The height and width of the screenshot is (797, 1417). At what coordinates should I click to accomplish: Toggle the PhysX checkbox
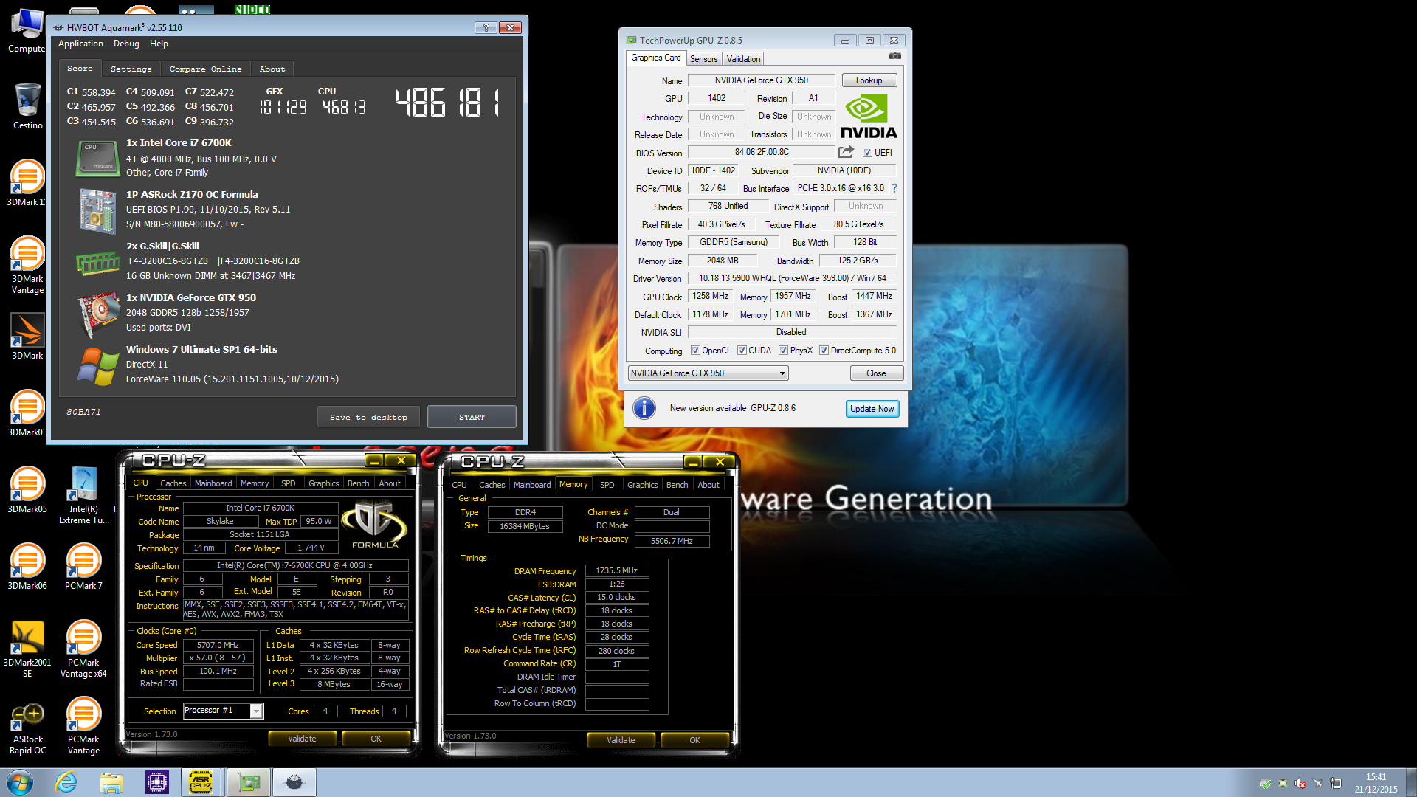tap(783, 351)
